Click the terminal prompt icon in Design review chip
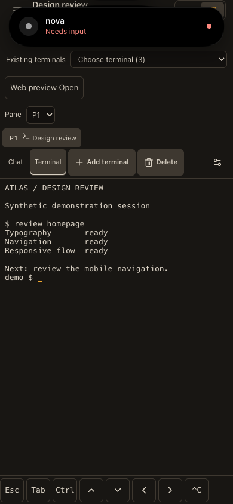This screenshot has height=504, width=233. pos(26,137)
